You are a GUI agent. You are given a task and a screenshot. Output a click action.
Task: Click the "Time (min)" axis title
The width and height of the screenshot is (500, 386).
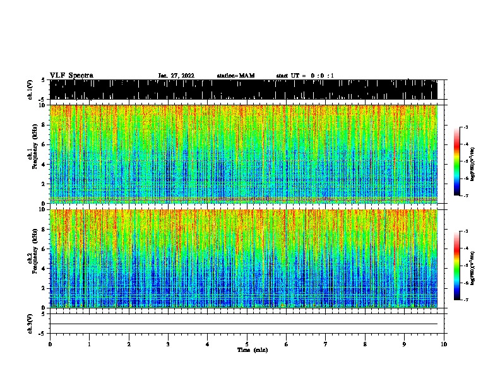(x=253, y=350)
